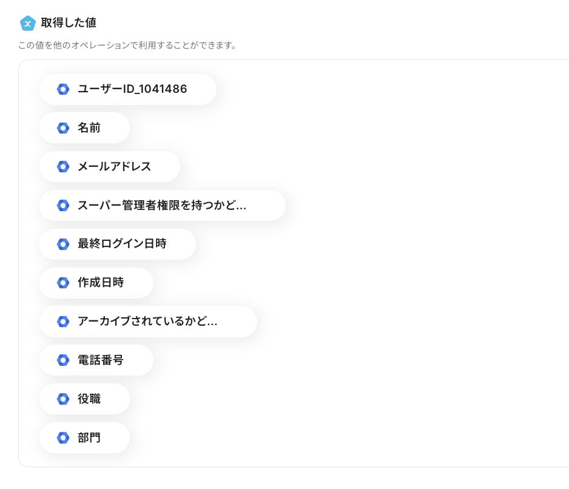Pick the アーカイブされているかど… chip
Image resolution: width=569 pixels, height=489 pixels.
[x=147, y=322]
